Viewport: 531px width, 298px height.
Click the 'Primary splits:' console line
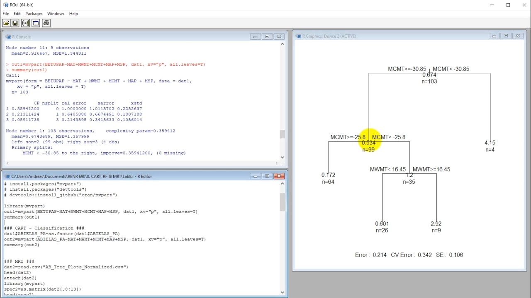tap(32, 147)
